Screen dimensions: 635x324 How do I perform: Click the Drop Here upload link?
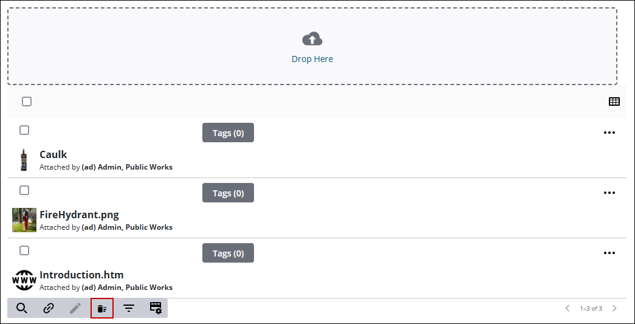point(312,59)
